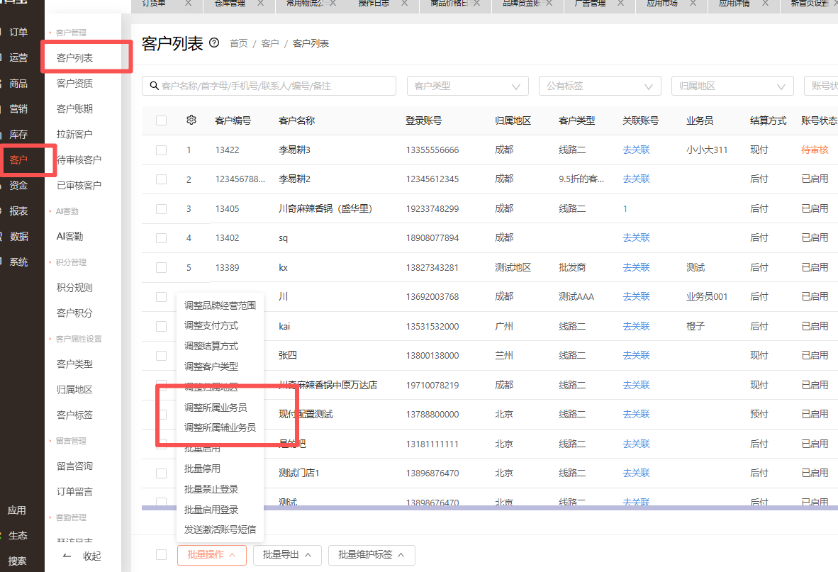Click the 首页 breadcrumb link
Image resolution: width=838 pixels, height=572 pixels.
[239, 43]
